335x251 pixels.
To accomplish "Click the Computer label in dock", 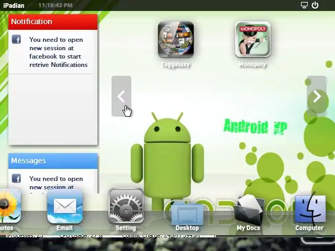I will [x=309, y=228].
